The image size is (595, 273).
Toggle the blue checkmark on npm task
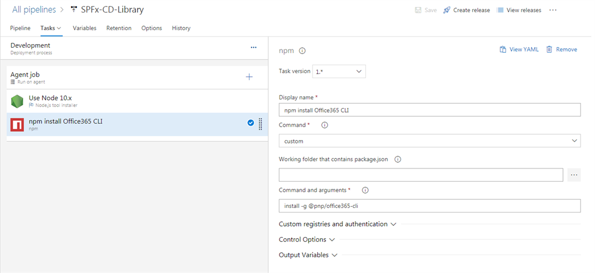250,123
